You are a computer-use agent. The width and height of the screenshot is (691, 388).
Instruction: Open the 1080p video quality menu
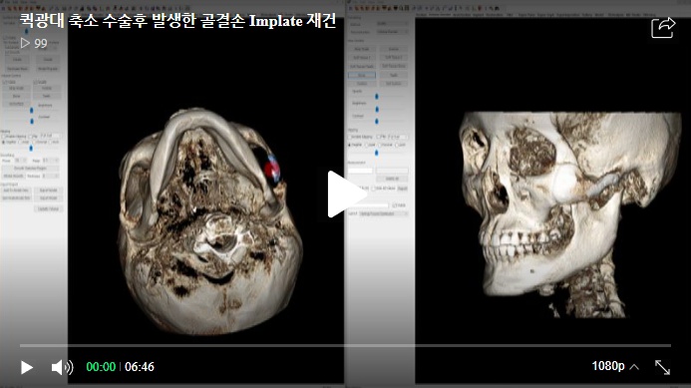608,366
